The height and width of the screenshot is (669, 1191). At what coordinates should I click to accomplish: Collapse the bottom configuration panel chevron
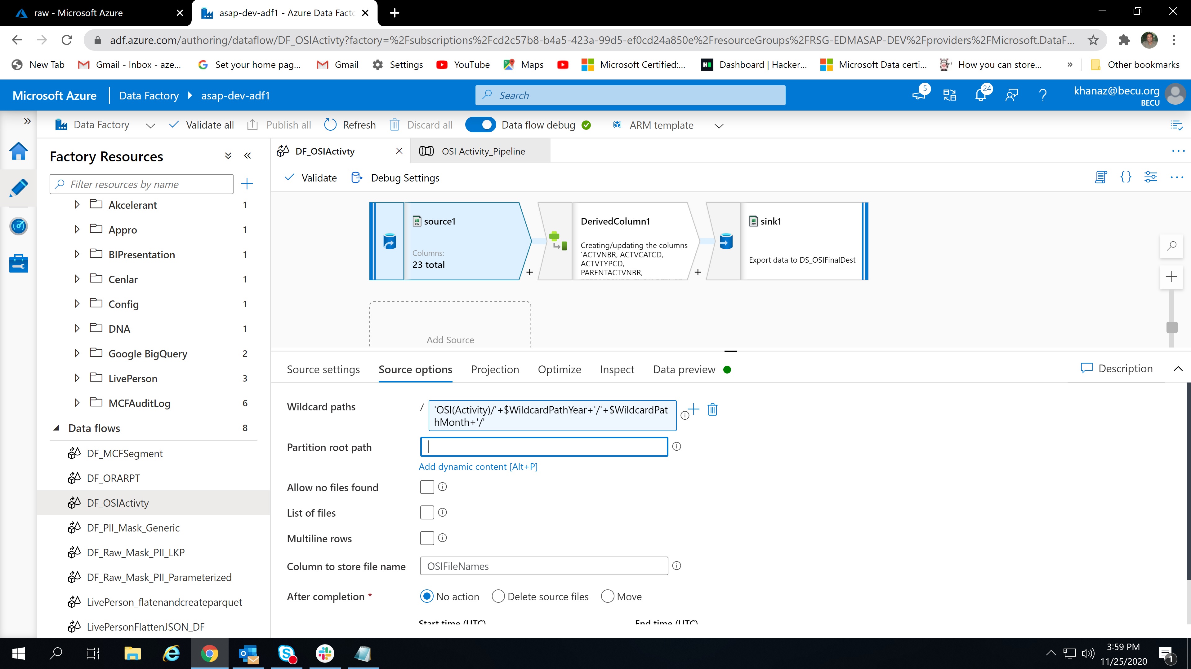[1178, 369]
